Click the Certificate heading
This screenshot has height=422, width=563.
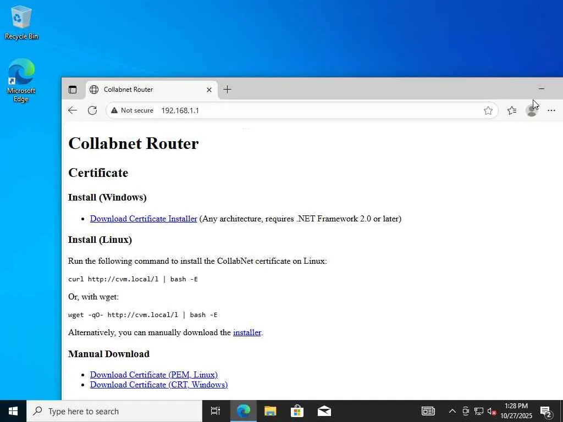click(98, 173)
